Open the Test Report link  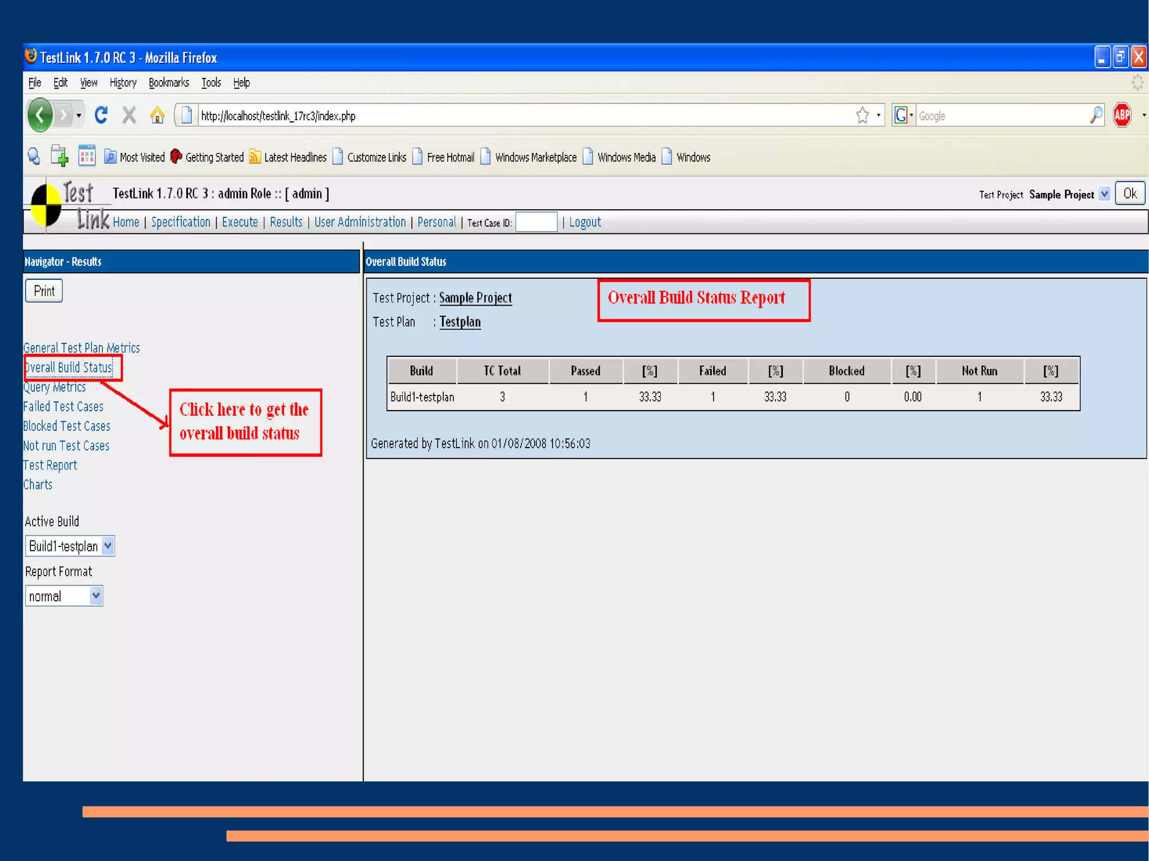pos(50,466)
